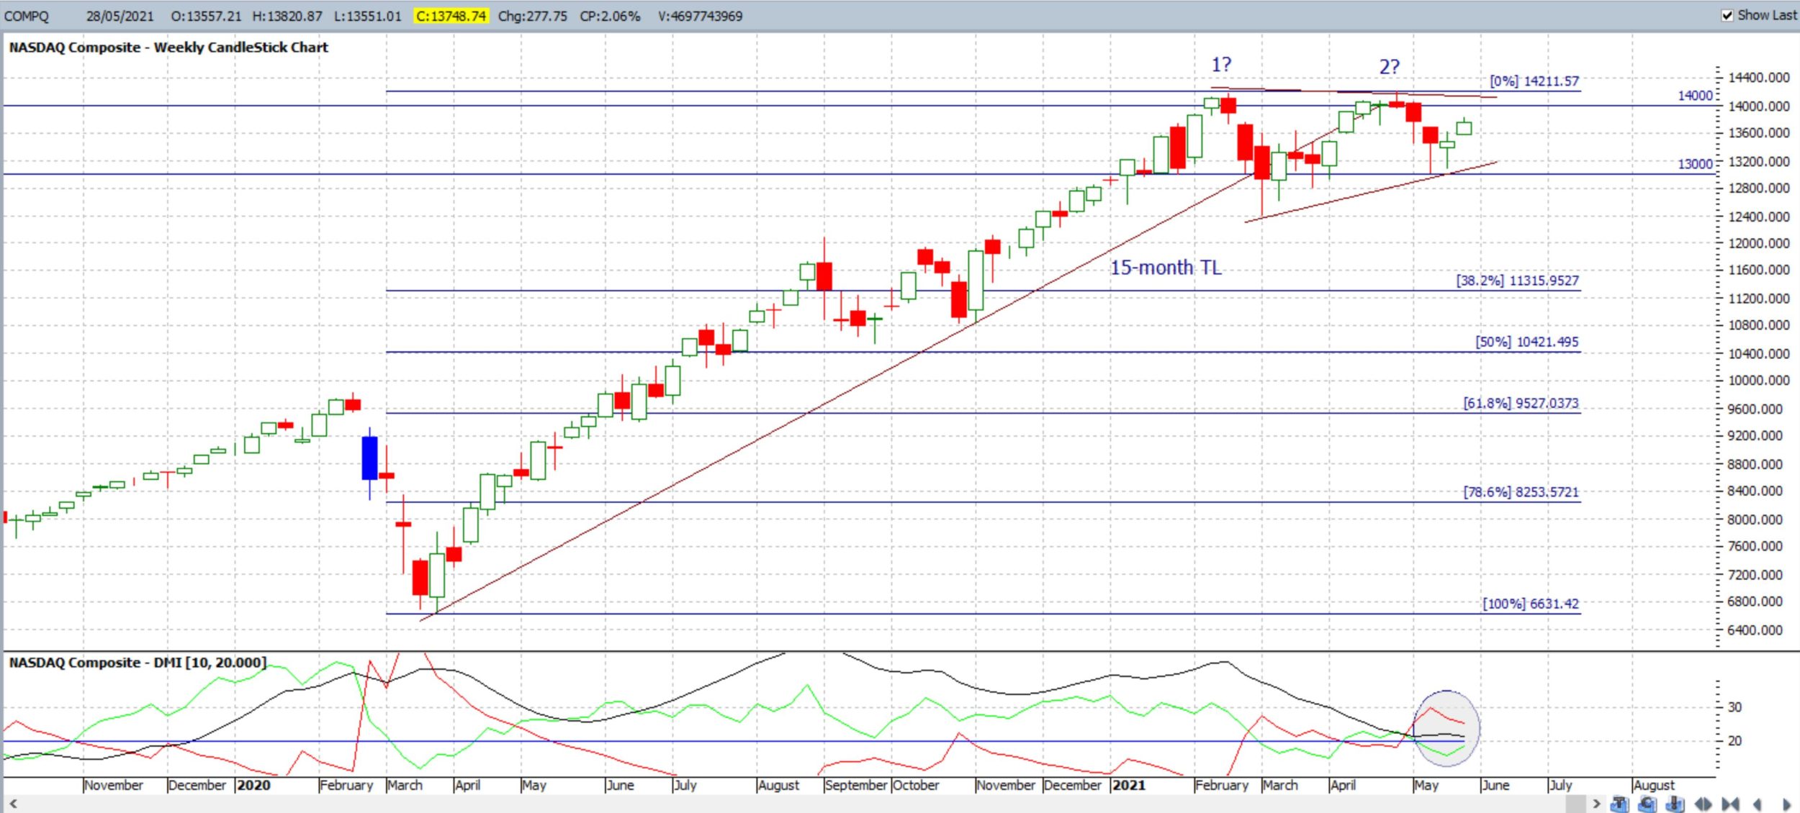Click the circled DMI crossover in May 2021
This screenshot has height=813, width=1800.
(x=1446, y=727)
